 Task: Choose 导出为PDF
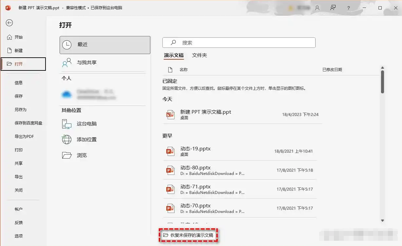coord(24,137)
